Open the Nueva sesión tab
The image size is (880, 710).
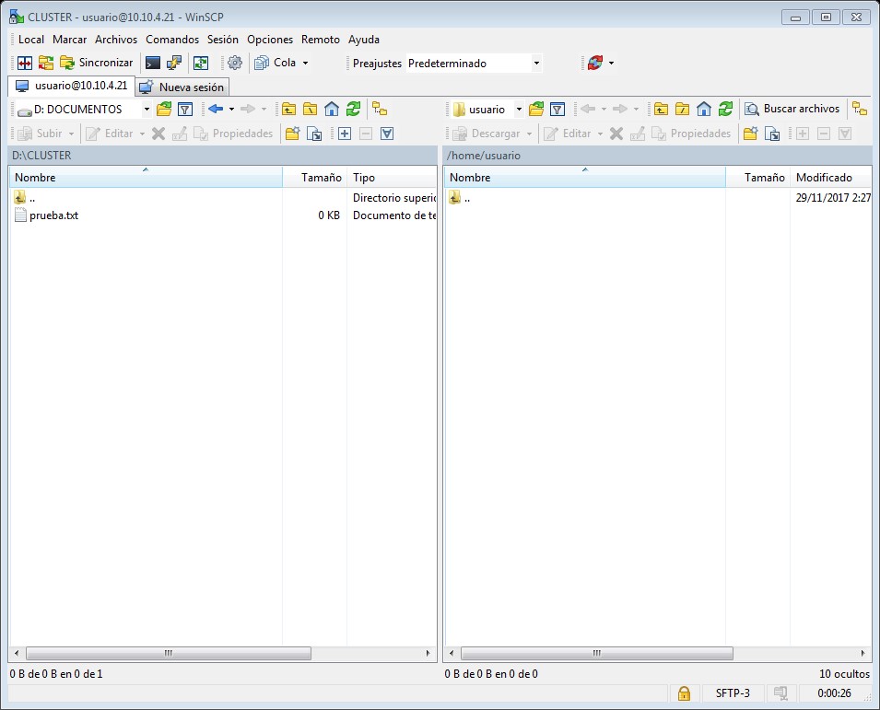pos(182,87)
